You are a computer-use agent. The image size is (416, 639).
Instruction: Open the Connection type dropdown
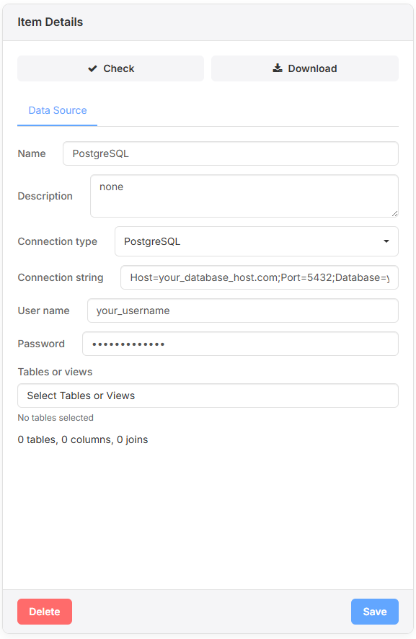tap(256, 241)
